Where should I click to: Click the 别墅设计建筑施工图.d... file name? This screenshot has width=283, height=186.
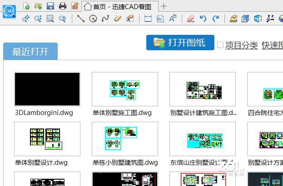(204, 113)
